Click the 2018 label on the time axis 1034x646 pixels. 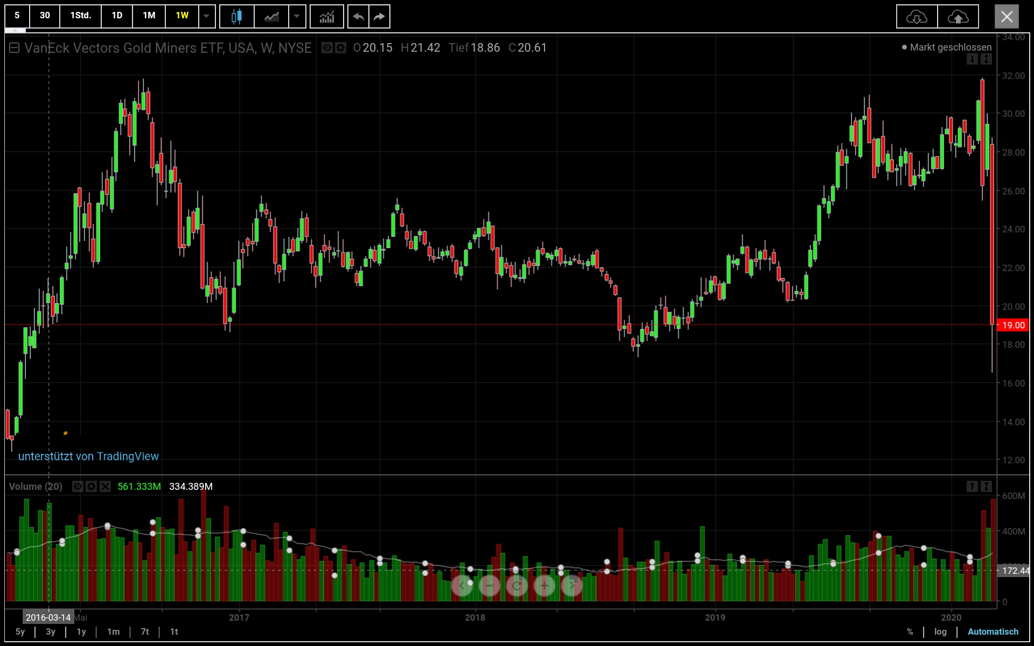(475, 617)
